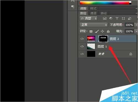
Task: Open the 正常 blend mode dropdown
Action: 94,25
